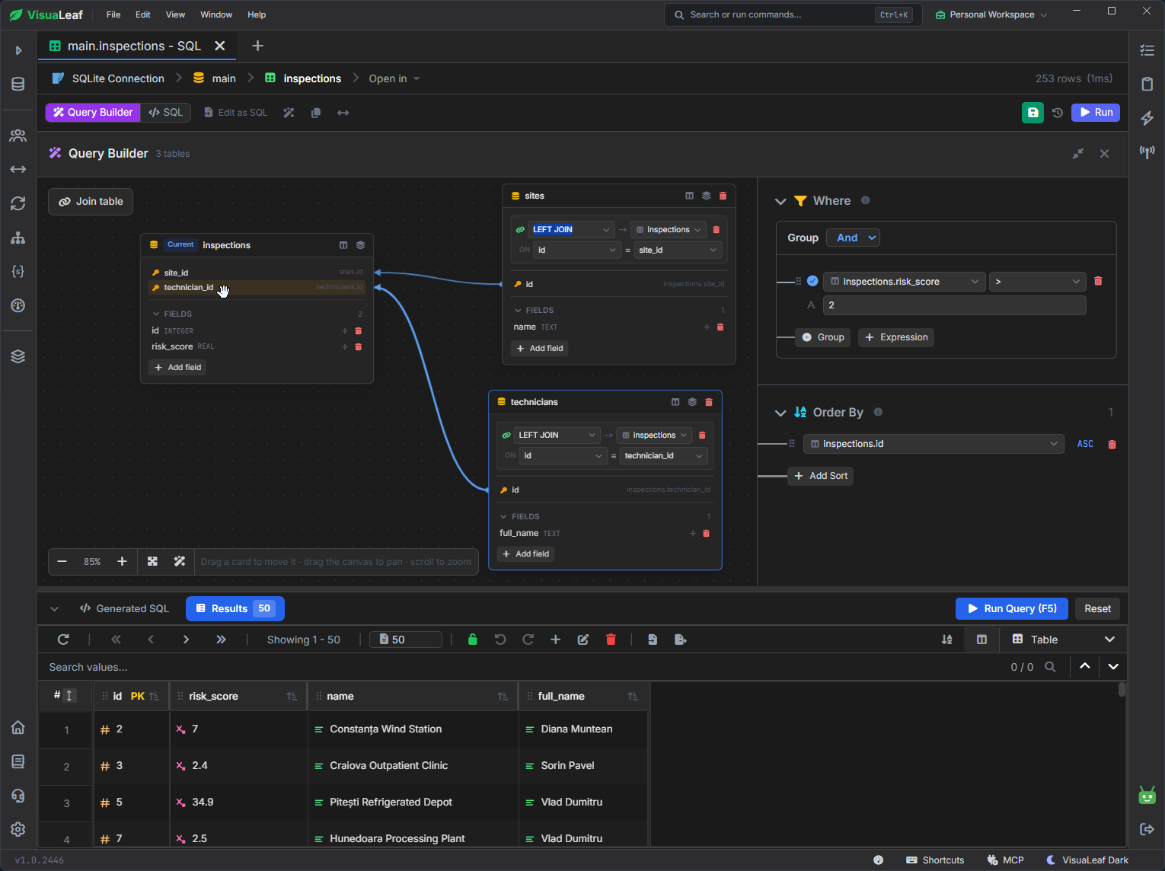This screenshot has width=1165, height=871.
Task: Click the Reset button
Action: (1097, 608)
